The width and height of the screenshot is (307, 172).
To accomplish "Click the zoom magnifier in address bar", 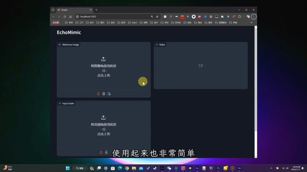I will click(x=152, y=17).
